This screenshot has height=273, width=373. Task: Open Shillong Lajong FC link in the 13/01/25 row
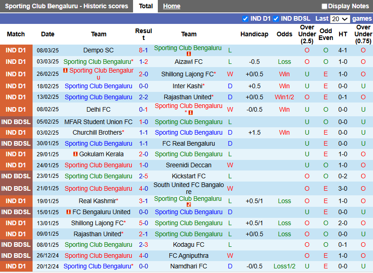tap(97, 223)
